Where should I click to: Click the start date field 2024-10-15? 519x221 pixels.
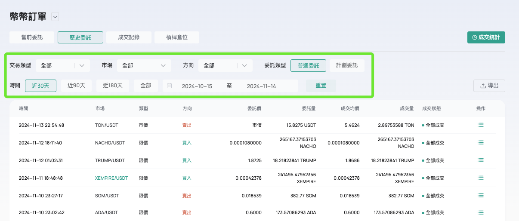tap(197, 86)
